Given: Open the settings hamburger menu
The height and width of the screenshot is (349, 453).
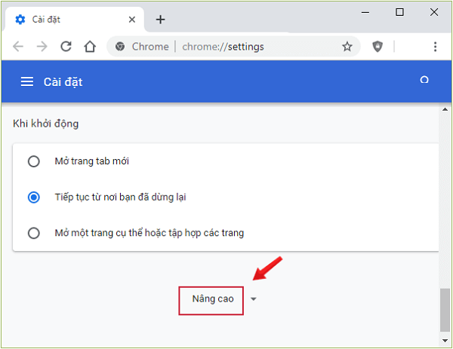Looking at the screenshot, I should point(27,81).
